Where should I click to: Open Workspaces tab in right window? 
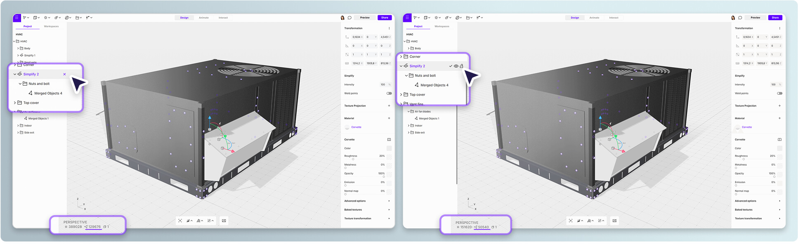click(442, 26)
